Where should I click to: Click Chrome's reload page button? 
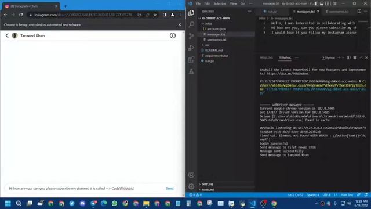[x=21, y=15]
